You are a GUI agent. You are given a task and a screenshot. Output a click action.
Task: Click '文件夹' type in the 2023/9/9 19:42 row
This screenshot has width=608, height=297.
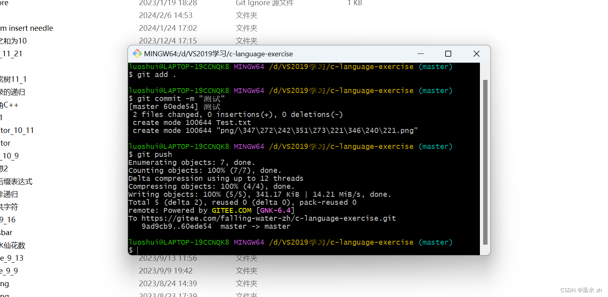click(247, 271)
